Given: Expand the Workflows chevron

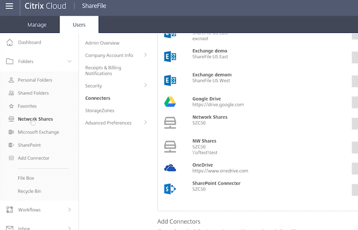Looking at the screenshot, I should tap(69, 210).
